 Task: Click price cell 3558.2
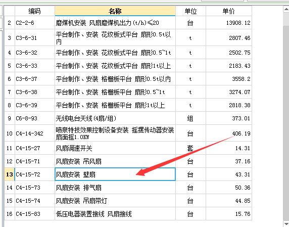(x=229, y=79)
